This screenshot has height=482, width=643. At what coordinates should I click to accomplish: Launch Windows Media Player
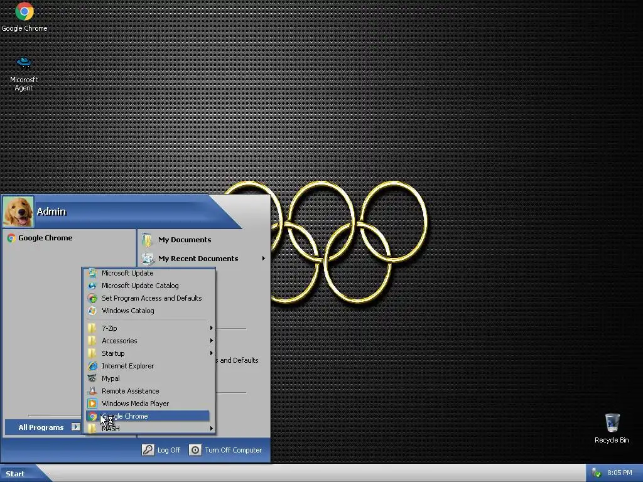[148, 404]
